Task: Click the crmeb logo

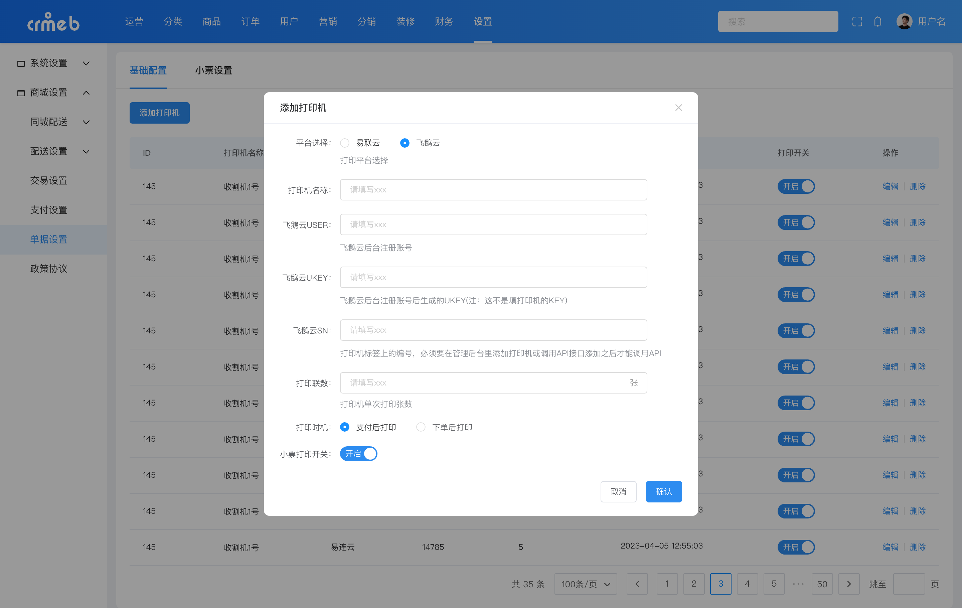Action: click(x=53, y=22)
